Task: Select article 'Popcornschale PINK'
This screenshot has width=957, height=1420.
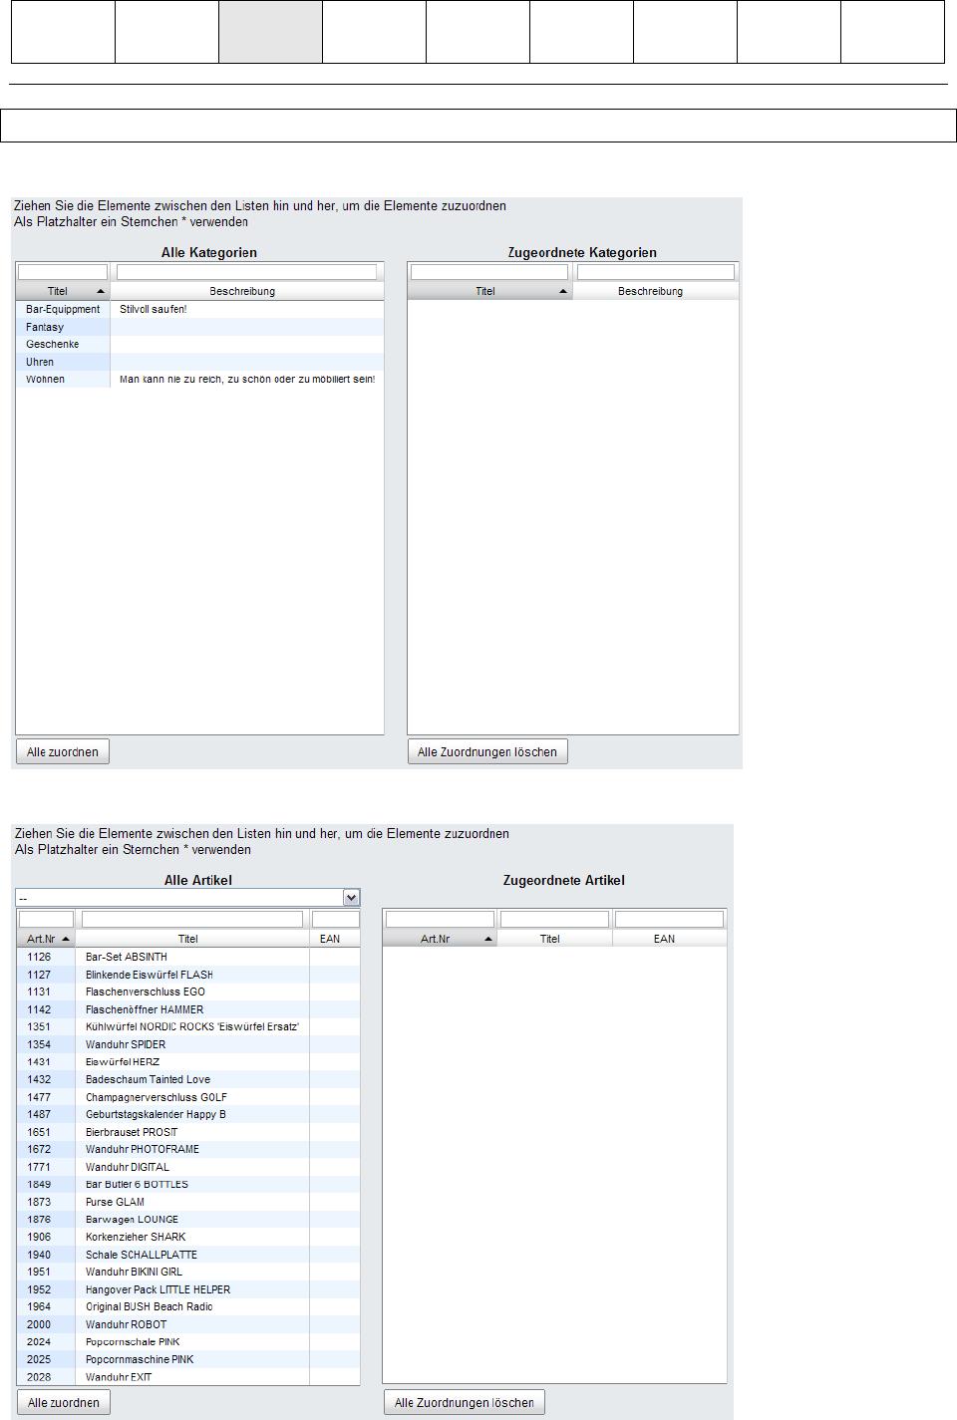Action: pos(188,1341)
